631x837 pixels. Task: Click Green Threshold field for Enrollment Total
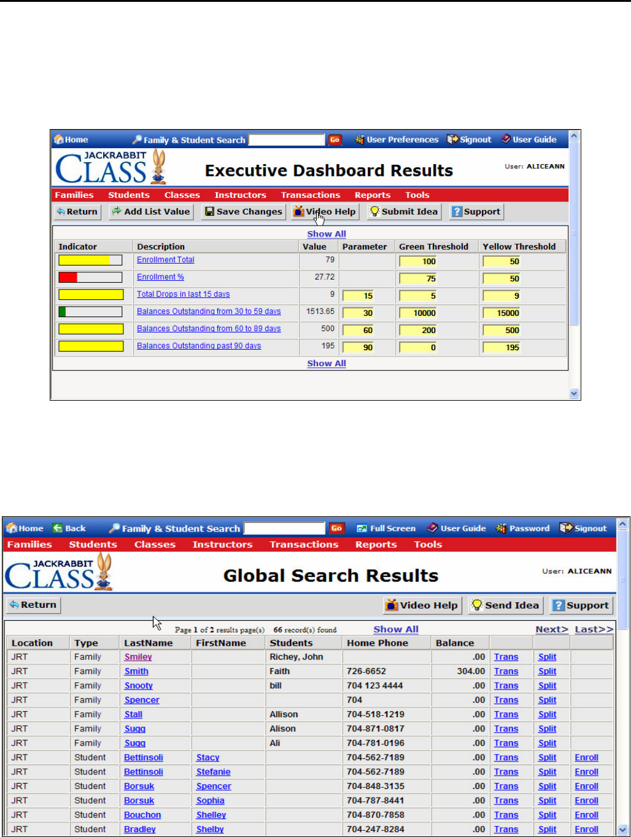[418, 261]
